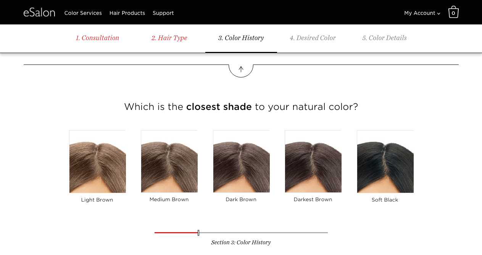482x255 pixels.
Task: Open the Color Services menu
Action: point(83,13)
